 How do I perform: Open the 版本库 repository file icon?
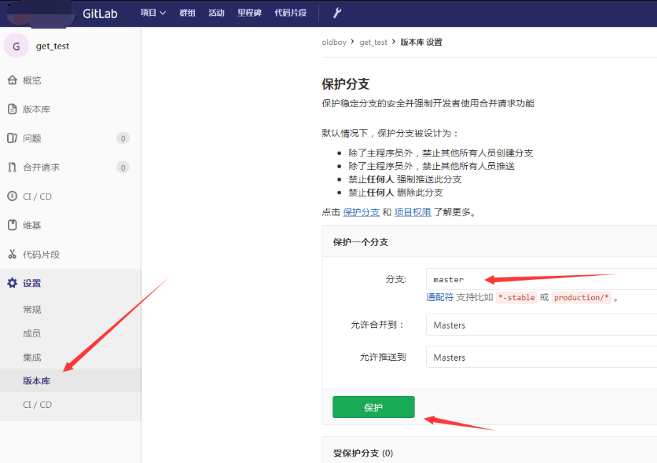tap(12, 109)
